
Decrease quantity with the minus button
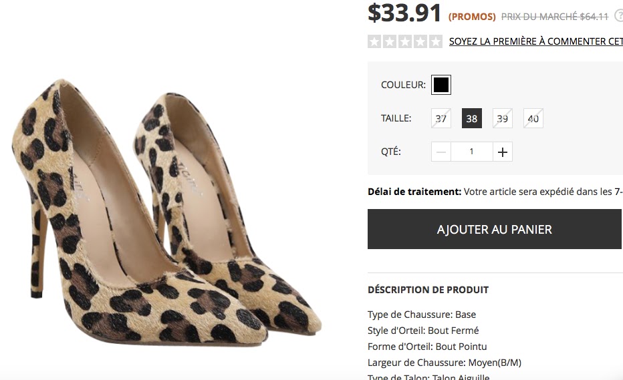click(x=441, y=152)
